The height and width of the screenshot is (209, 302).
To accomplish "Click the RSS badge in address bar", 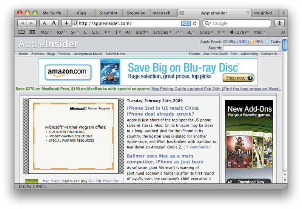I will tap(186, 23).
